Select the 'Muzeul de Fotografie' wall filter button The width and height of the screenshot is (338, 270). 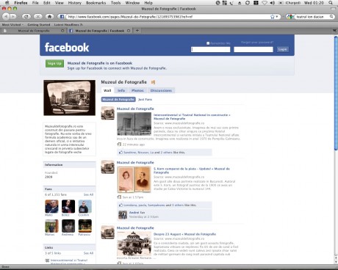pyautogui.click(x=118, y=99)
